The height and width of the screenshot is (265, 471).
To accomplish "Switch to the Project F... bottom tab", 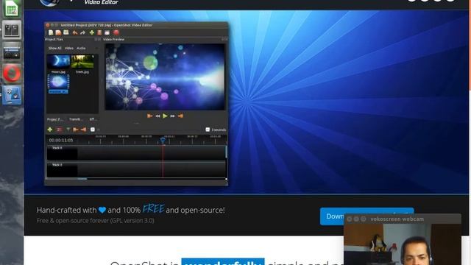I will (x=55, y=119).
